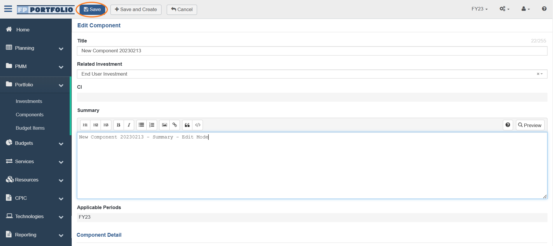Click inside the Summary text area
Image resolution: width=553 pixels, height=246 pixels.
click(312, 166)
